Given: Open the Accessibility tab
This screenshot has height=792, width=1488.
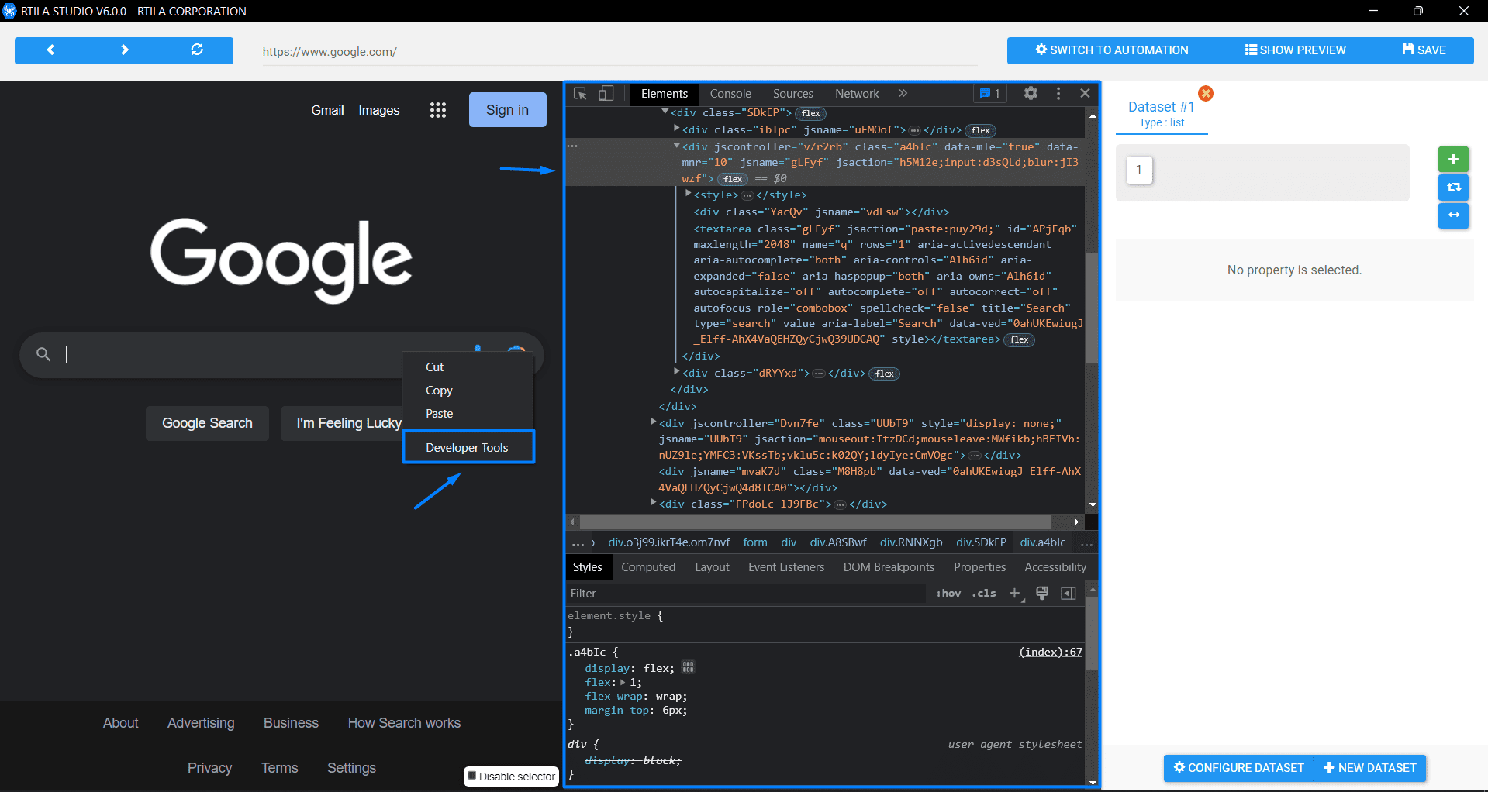Looking at the screenshot, I should click(1055, 567).
